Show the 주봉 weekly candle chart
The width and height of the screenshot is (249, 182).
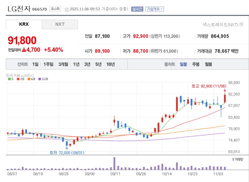coord(196,64)
